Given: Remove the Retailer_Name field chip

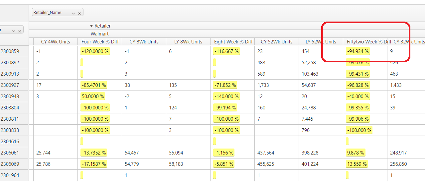Looking at the screenshot, I should point(79,14).
